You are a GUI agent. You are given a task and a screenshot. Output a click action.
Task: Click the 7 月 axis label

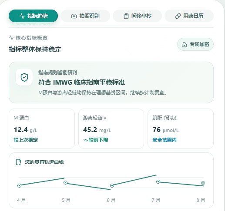156,200
